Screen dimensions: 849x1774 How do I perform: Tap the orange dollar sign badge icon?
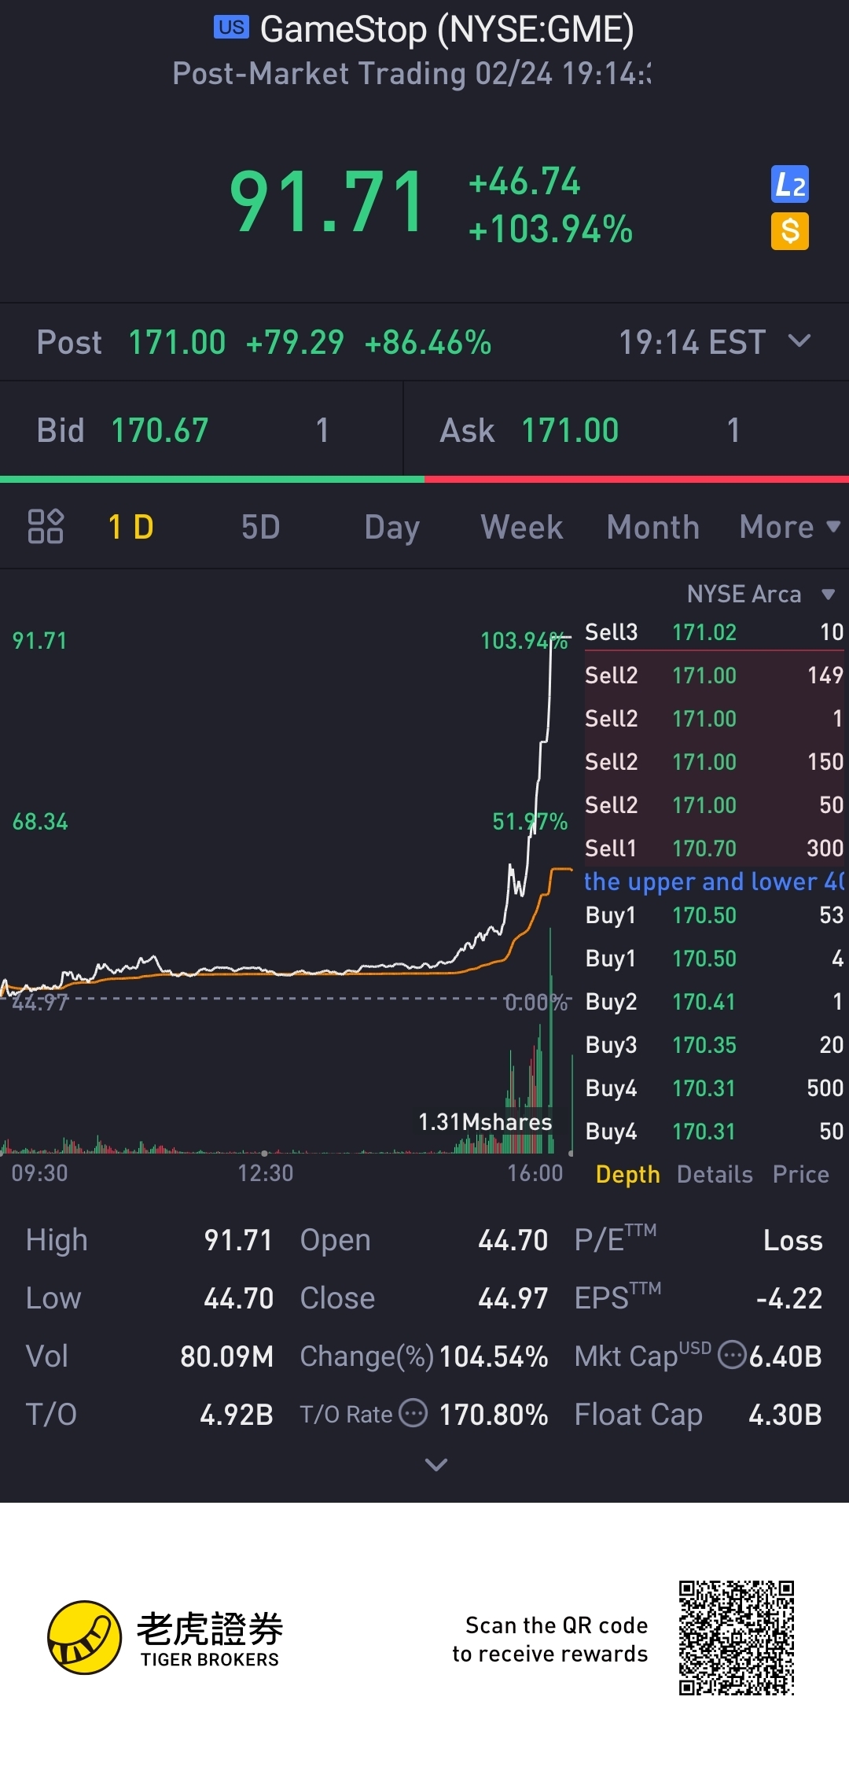pos(789,231)
